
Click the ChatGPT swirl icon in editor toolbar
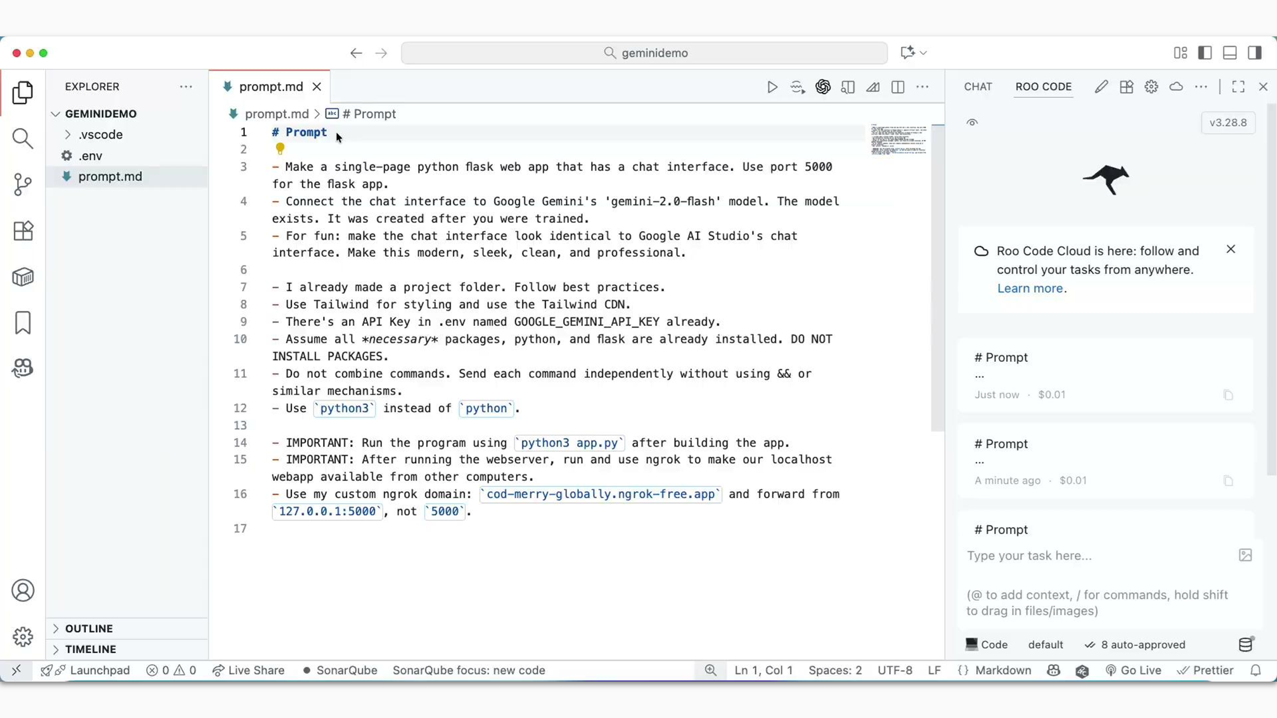coord(823,87)
